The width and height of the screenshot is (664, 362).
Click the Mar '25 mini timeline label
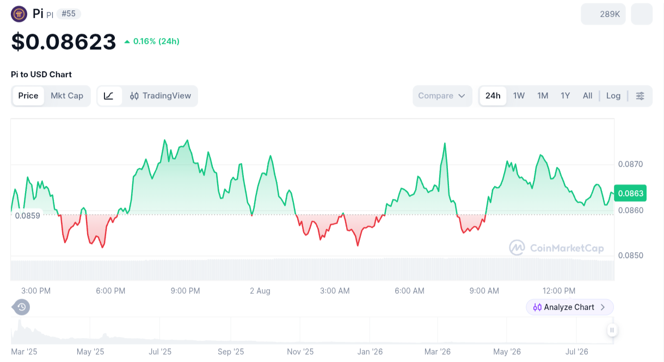click(x=24, y=352)
